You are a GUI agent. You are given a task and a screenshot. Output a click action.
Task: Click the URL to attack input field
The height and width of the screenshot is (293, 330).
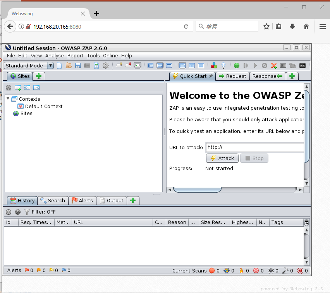254,147
